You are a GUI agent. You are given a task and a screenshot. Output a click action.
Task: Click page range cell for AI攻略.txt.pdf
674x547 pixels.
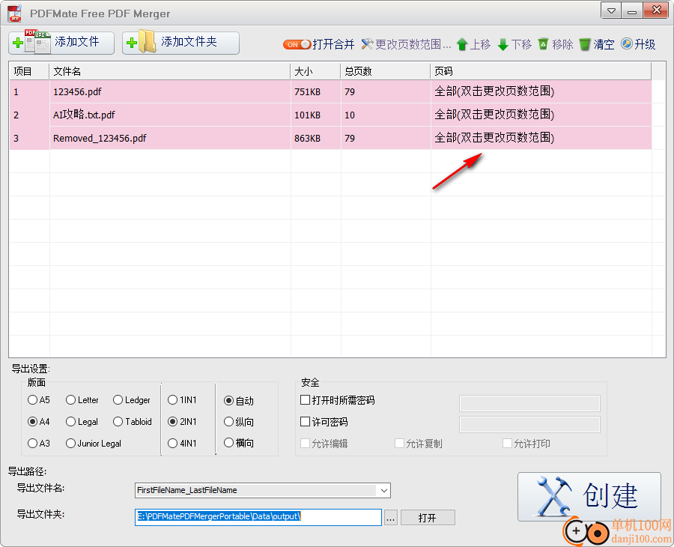[x=541, y=115]
